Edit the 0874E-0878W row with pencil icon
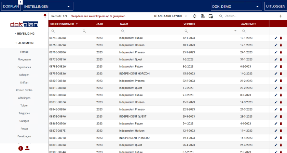Image resolution: width=287 pixels, height=153 pixels. coord(276,38)
